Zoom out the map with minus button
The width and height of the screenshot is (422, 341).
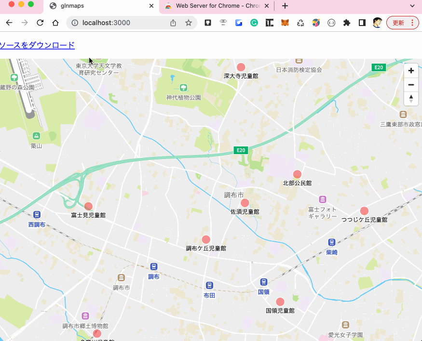point(411,85)
